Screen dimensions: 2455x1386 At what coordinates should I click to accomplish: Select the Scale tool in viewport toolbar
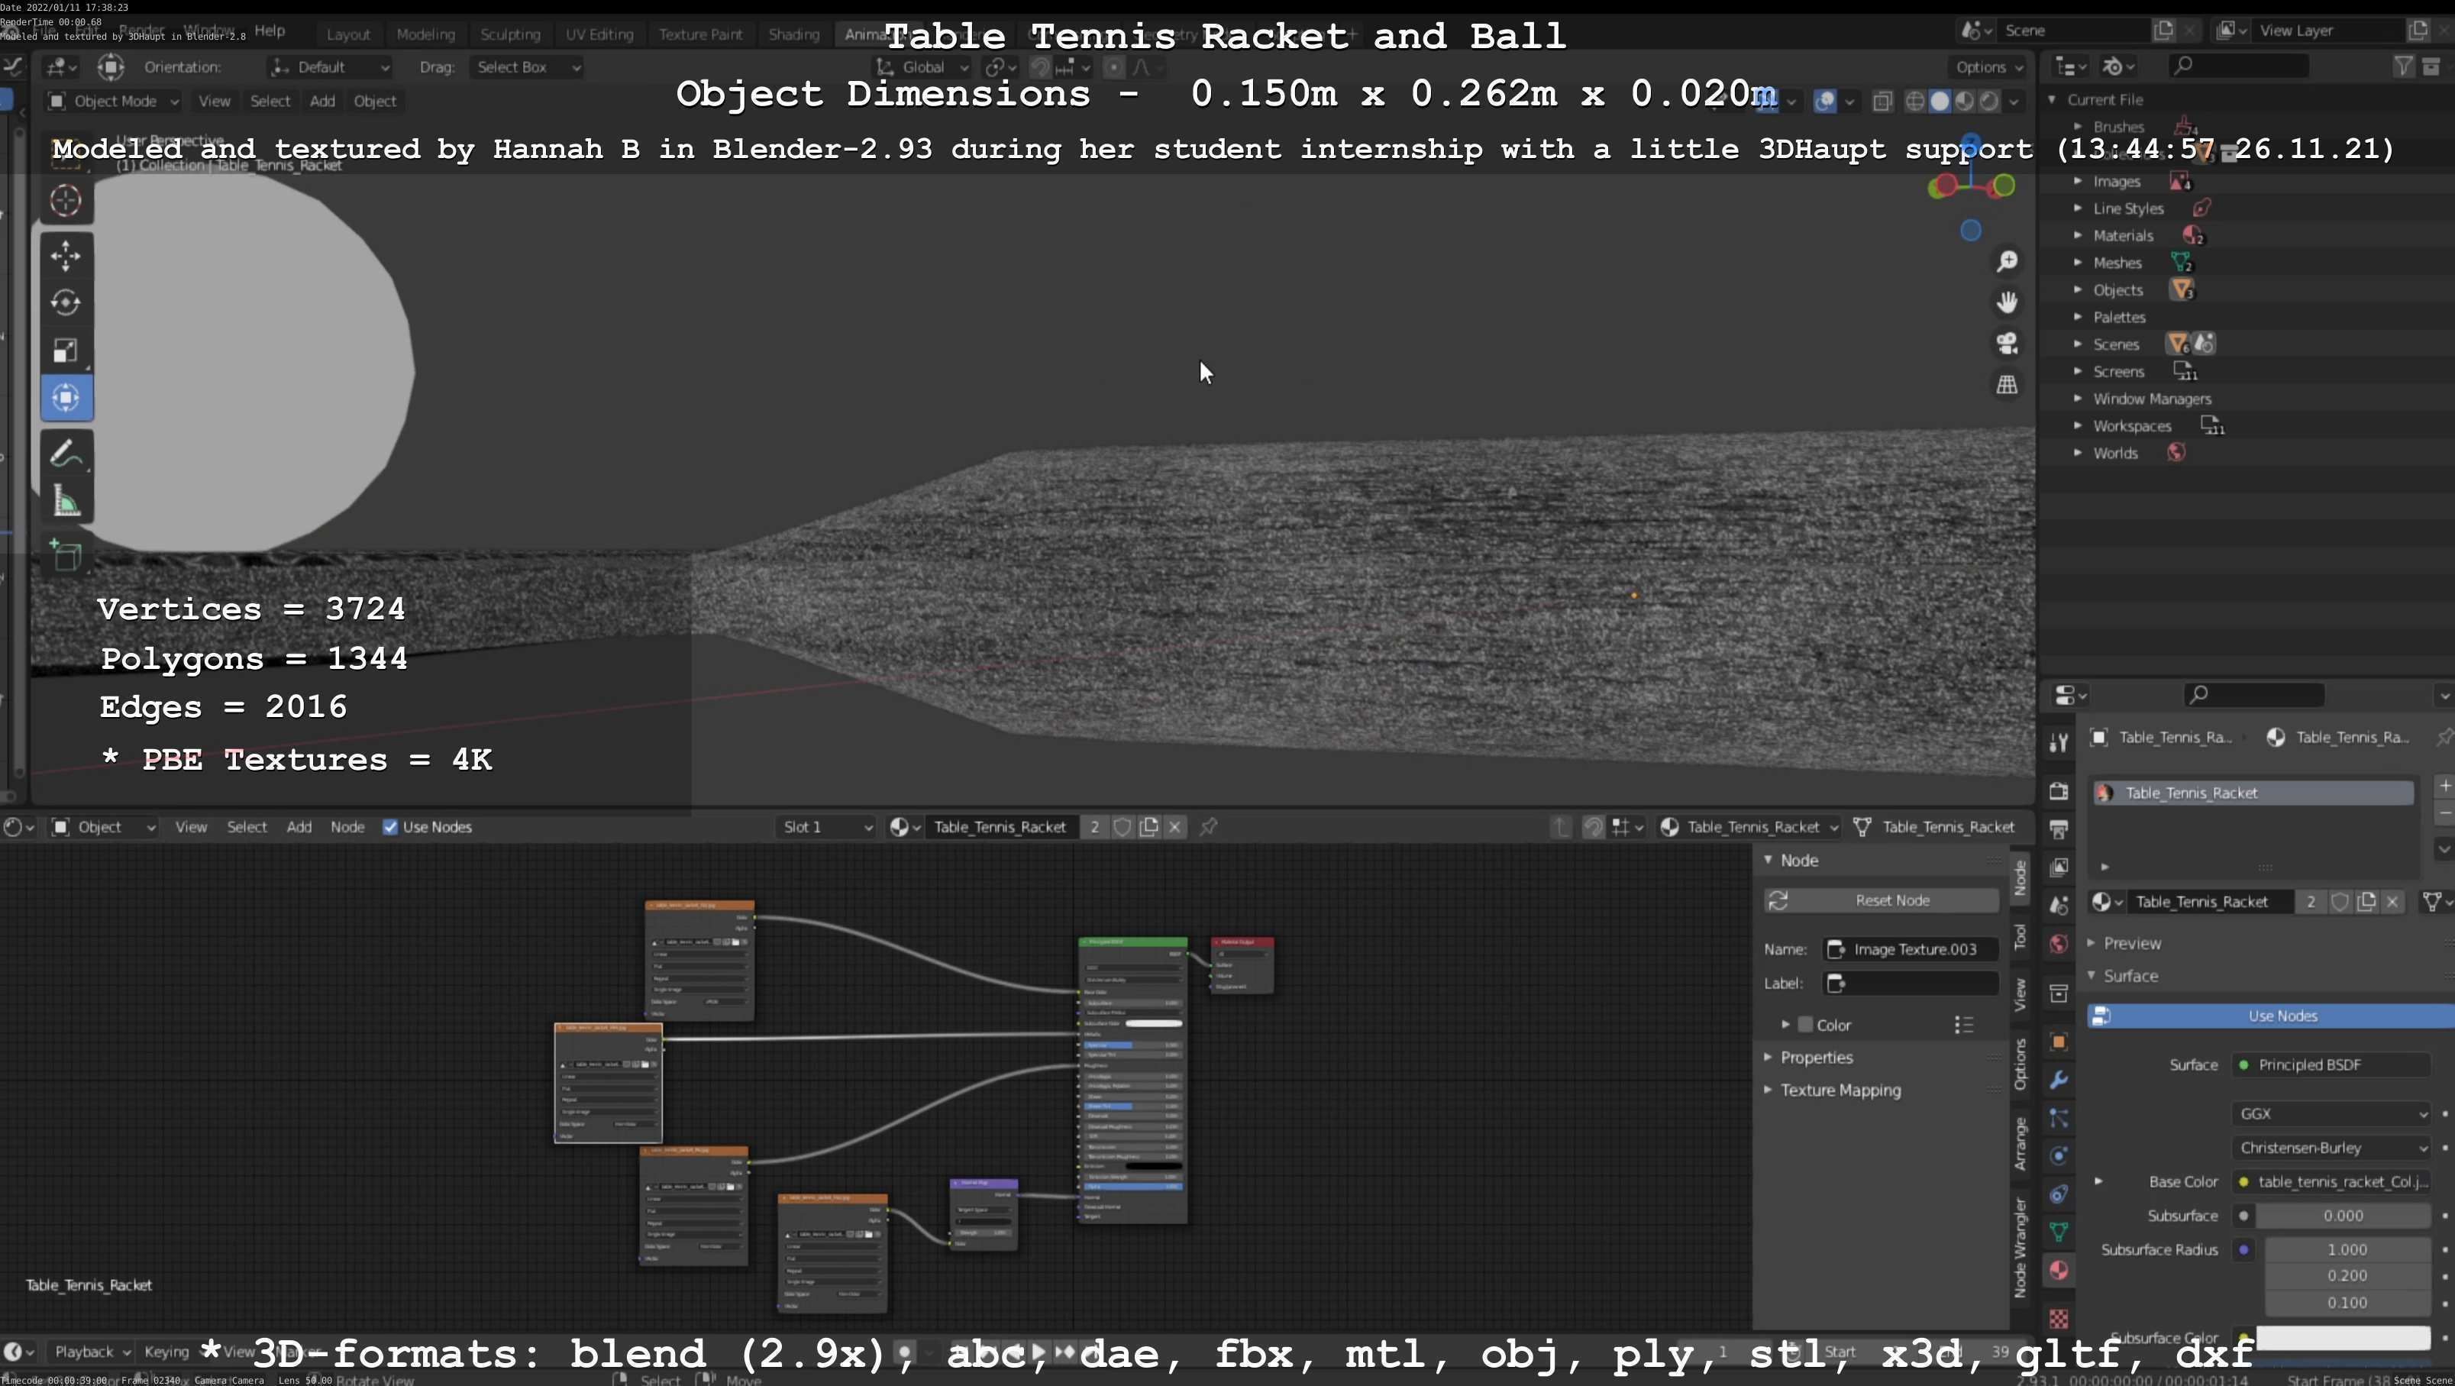pyautogui.click(x=66, y=351)
